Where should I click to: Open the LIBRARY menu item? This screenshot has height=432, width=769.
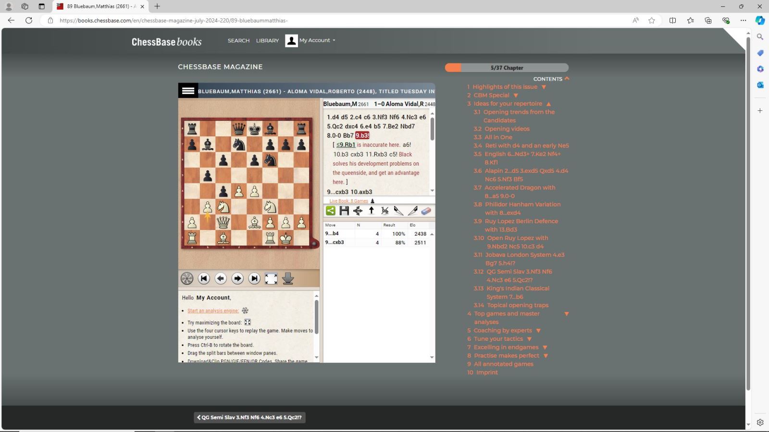point(267,41)
